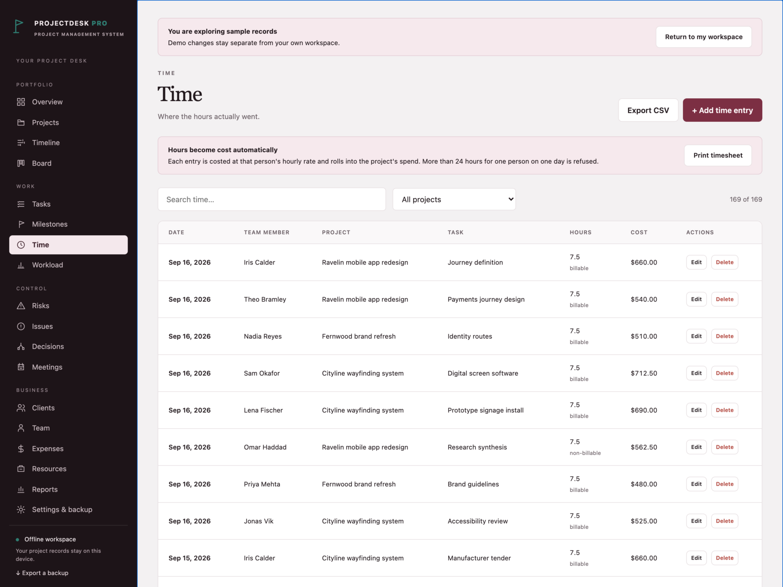Click the Milestones flag icon

point(21,224)
